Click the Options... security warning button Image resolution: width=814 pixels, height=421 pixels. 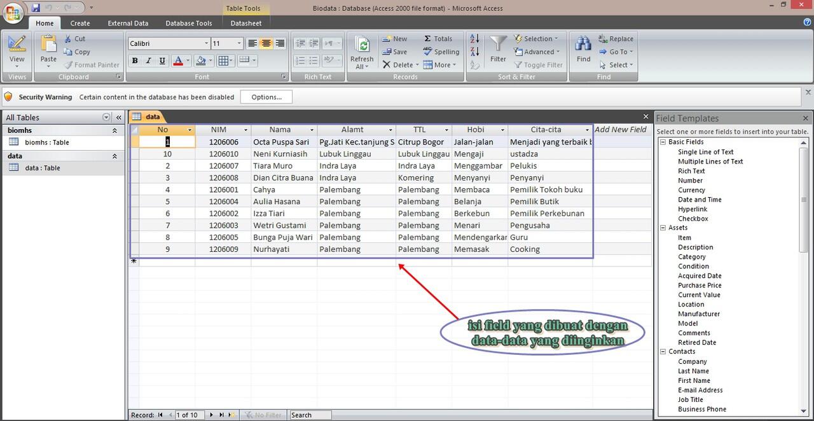point(266,97)
